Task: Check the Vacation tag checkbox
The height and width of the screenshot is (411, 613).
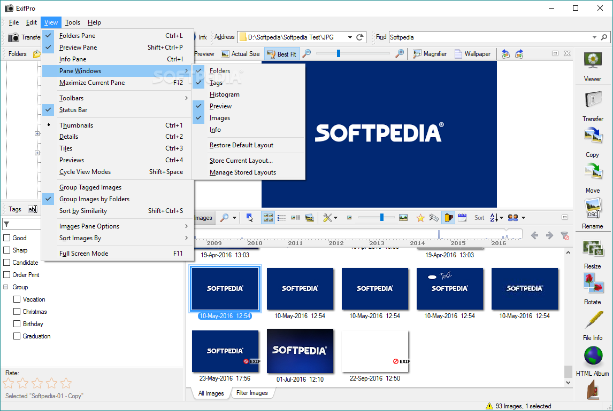Action: tap(17, 299)
